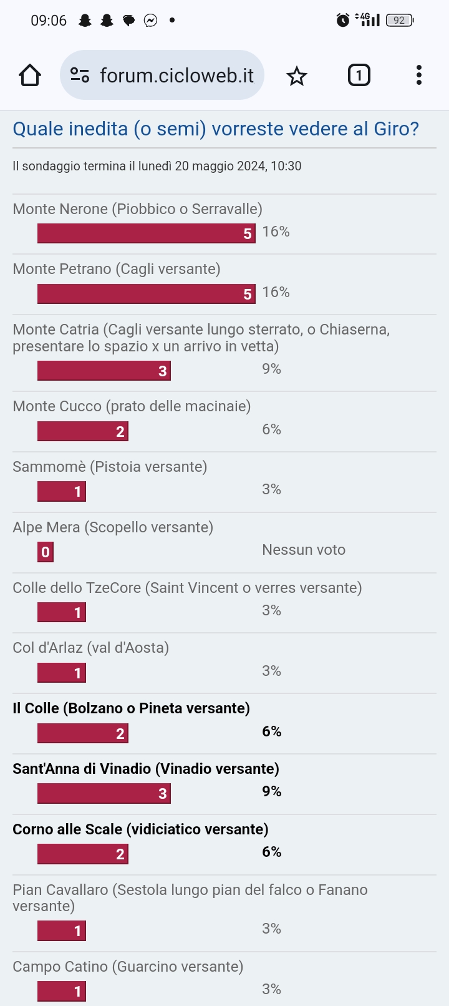Tap the site settings icon in address bar
Screen dimensions: 449x1006
pyautogui.click(x=80, y=76)
